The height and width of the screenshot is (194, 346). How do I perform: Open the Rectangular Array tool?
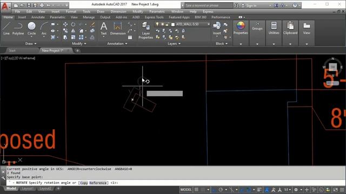coord(81,37)
